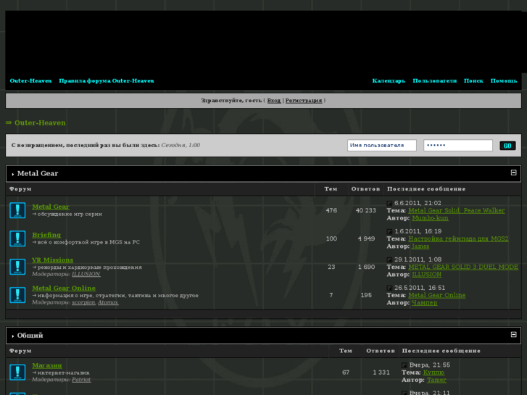Screen dimensions: 527x395
Task: Click the Briefing forum status icon
Action: (x=17, y=238)
